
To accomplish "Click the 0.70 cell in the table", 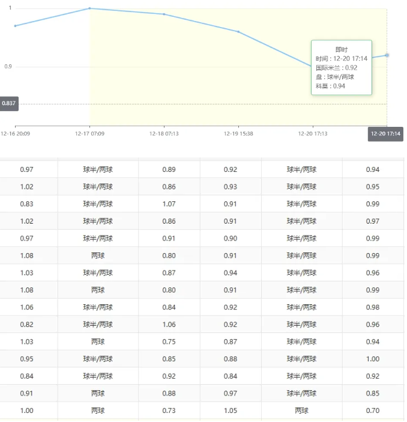I will click(372, 411).
